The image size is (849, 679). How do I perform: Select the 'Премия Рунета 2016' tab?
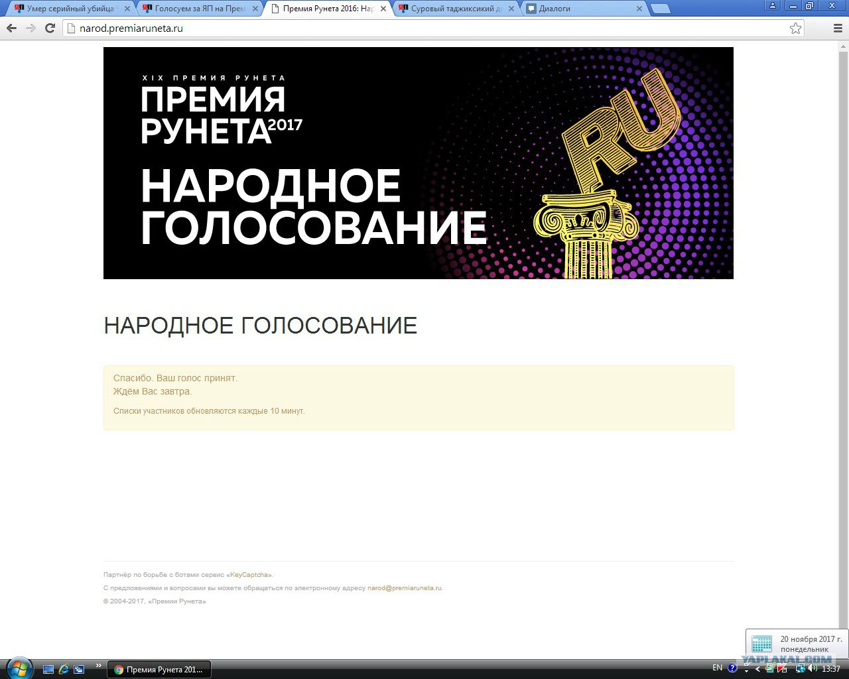tap(328, 9)
